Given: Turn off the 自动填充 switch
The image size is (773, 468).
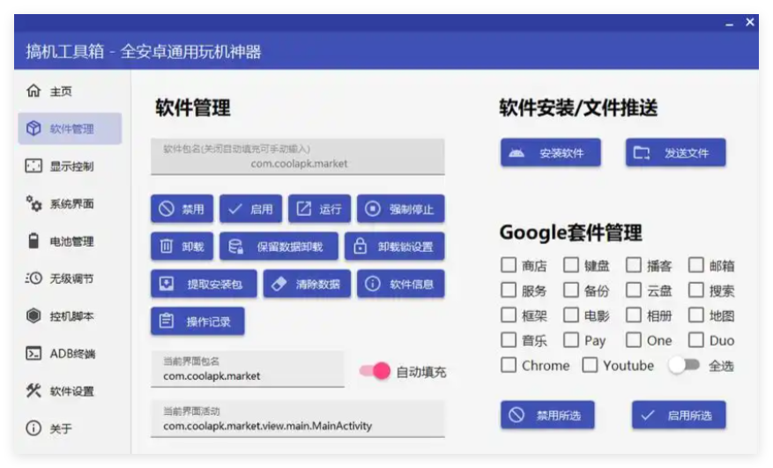Looking at the screenshot, I should [375, 371].
